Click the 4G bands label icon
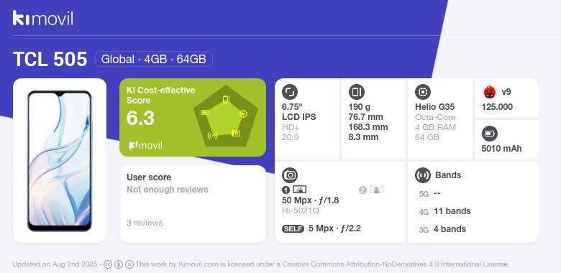Image resolution: width=561 pixels, height=273 pixels. pyautogui.click(x=424, y=212)
